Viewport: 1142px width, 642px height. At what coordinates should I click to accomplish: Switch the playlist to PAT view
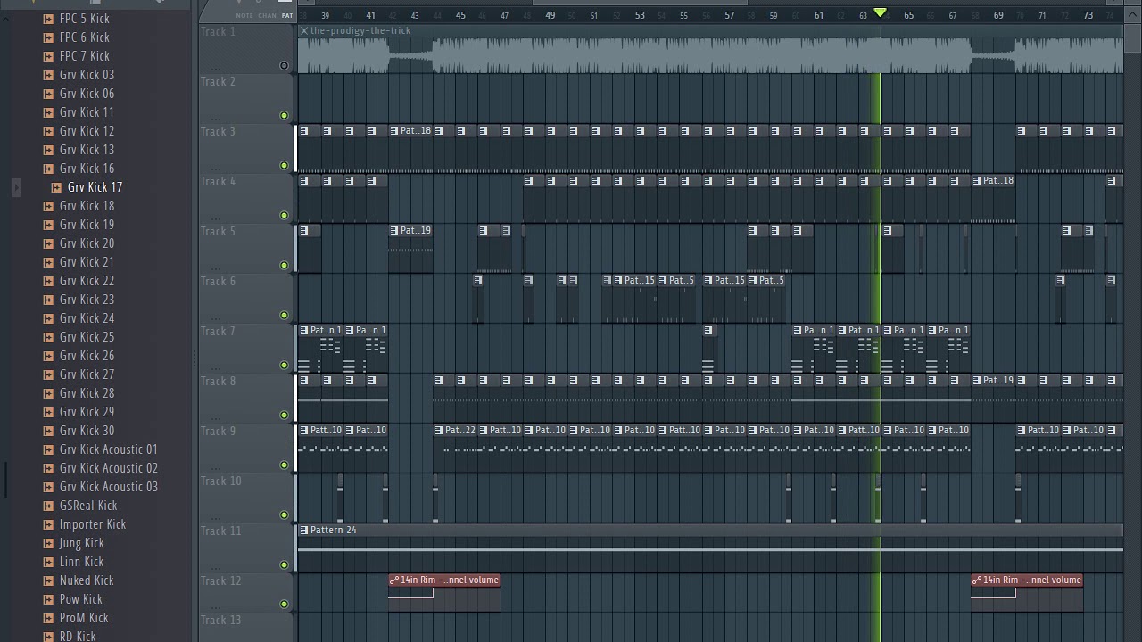(x=287, y=15)
